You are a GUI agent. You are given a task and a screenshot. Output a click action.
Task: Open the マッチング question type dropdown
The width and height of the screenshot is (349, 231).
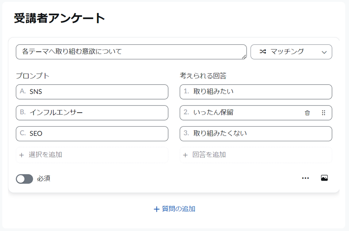[291, 52]
